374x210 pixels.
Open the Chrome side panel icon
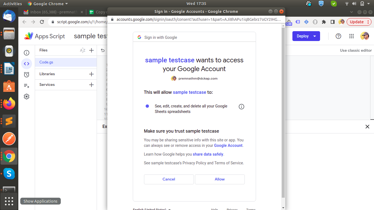pos(333,22)
